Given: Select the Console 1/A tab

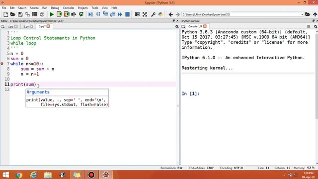Looking at the screenshot, I should (x=195, y=26).
